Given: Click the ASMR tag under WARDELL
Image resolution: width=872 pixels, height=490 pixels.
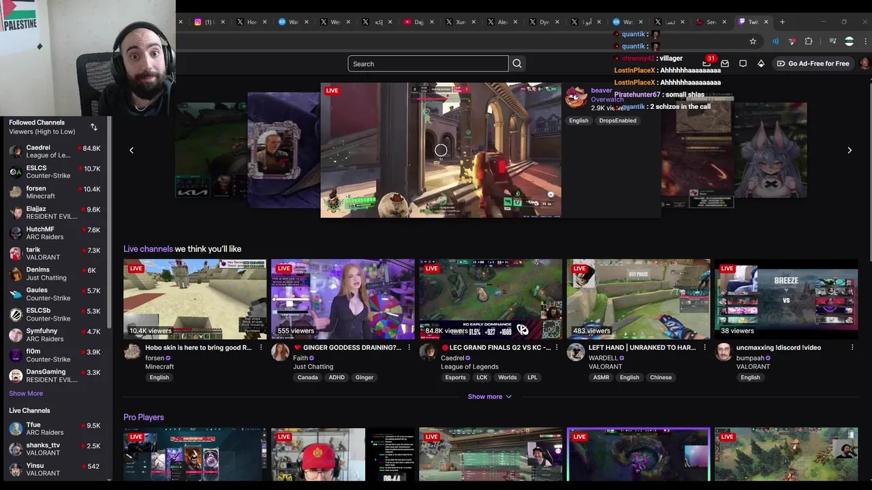Looking at the screenshot, I should point(601,378).
